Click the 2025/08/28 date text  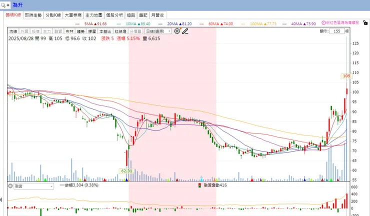coord(21,38)
